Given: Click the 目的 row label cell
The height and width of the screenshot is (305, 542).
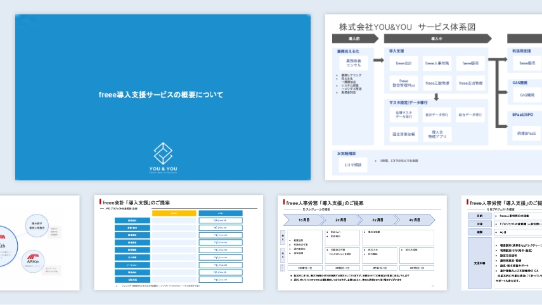Looking at the screenshot, I should (x=479, y=216).
